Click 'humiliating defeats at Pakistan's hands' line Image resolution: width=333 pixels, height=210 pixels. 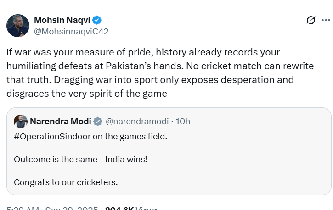tap(92, 66)
